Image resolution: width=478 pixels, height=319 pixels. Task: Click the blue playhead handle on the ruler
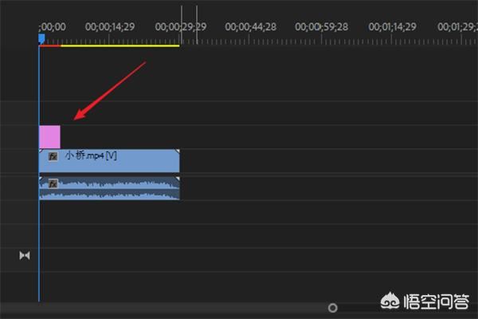(41, 37)
